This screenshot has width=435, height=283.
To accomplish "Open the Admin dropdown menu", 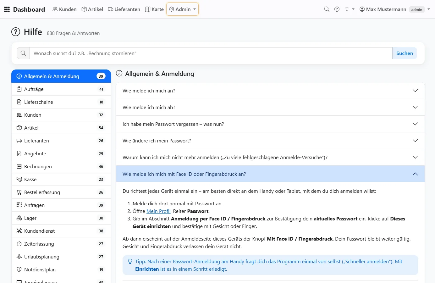I will 183,9.
